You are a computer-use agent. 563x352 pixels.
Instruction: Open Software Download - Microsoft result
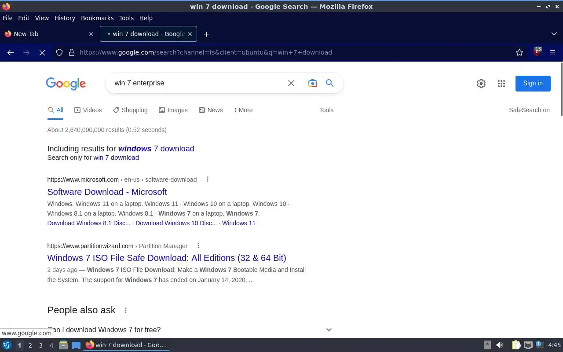[x=107, y=192]
